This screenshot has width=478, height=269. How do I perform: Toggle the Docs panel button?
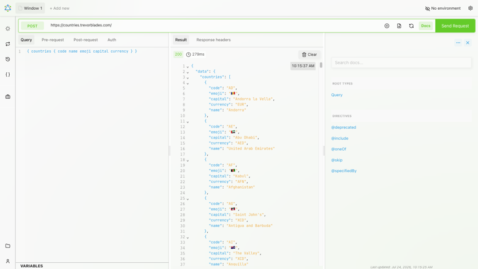[x=425, y=26]
